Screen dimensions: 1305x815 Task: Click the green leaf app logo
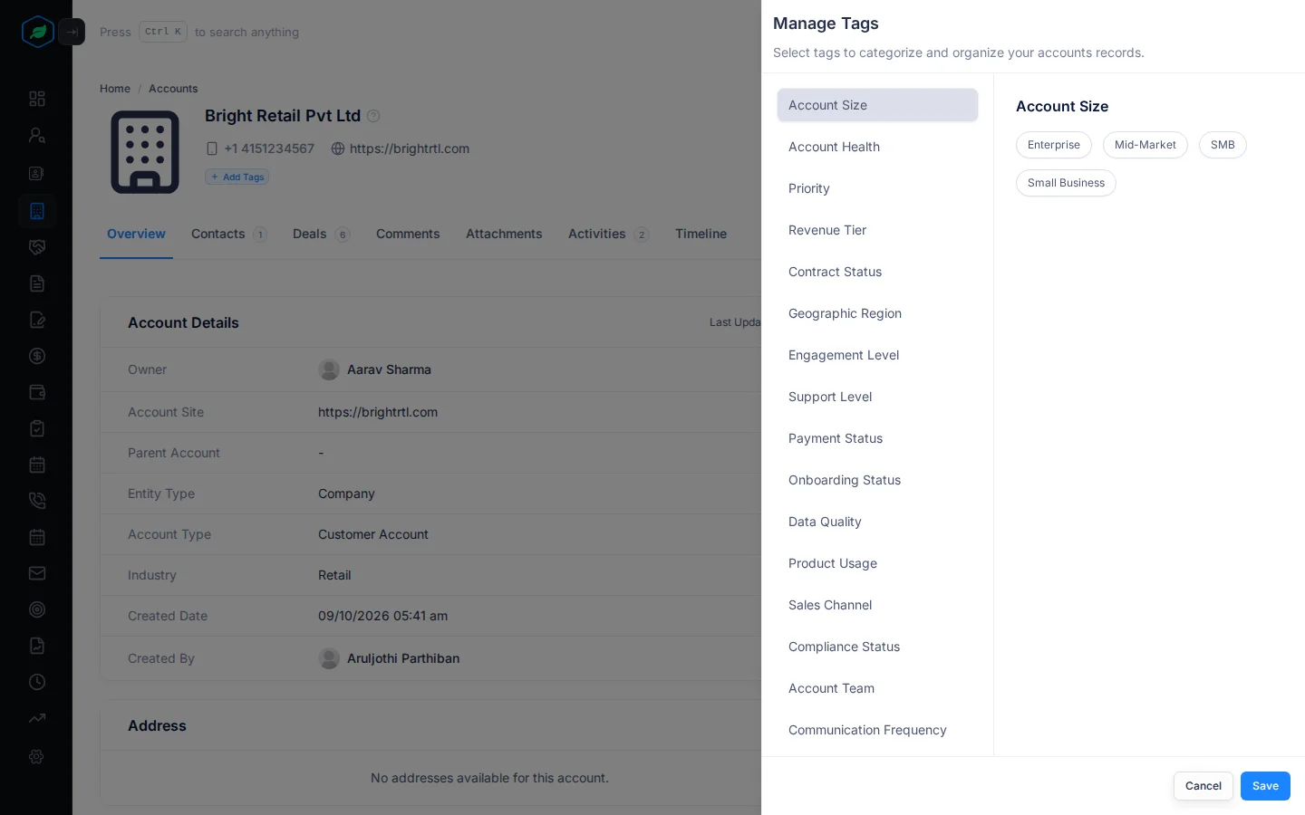[x=37, y=32]
